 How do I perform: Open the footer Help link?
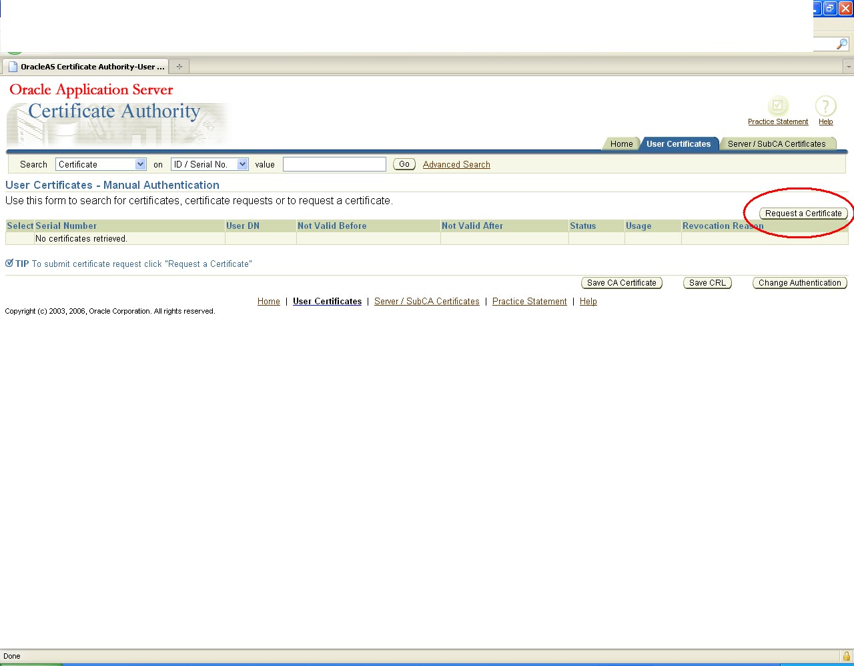(588, 302)
